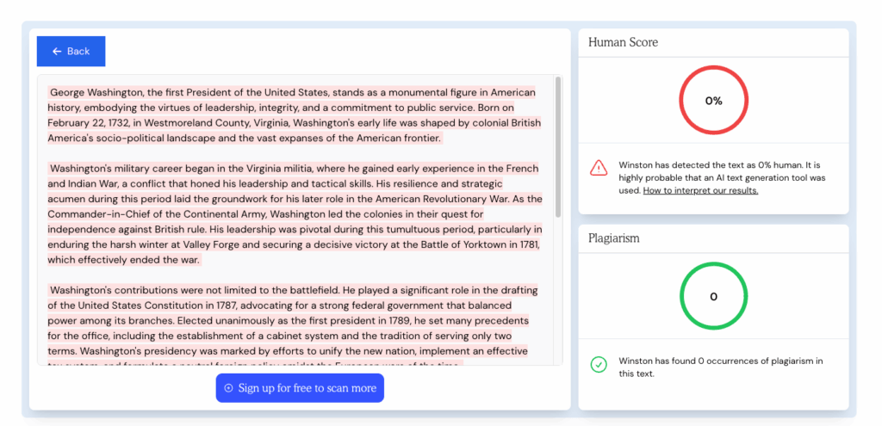Viewport: 882px width, 426px height.
Task: Click the 0% human score circle
Action: (x=713, y=102)
